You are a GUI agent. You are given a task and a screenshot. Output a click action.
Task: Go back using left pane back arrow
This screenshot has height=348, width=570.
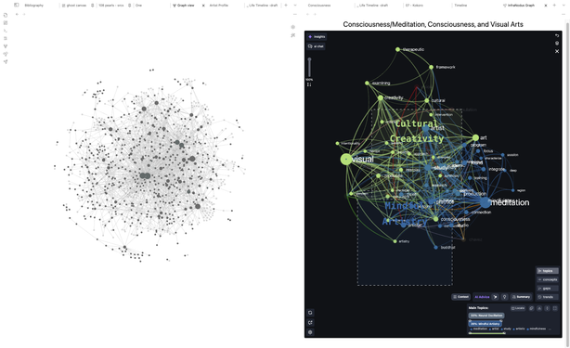coord(17,14)
